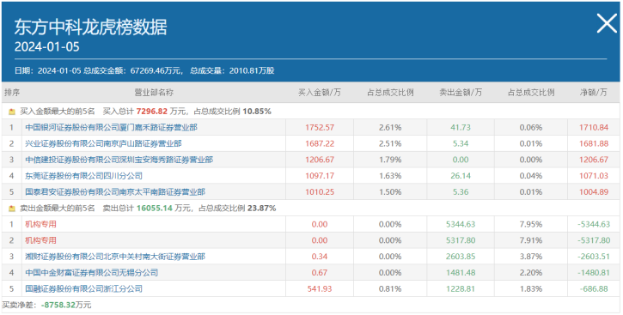
Task: Select the 1.79% proportion cell
Action: 390,160
